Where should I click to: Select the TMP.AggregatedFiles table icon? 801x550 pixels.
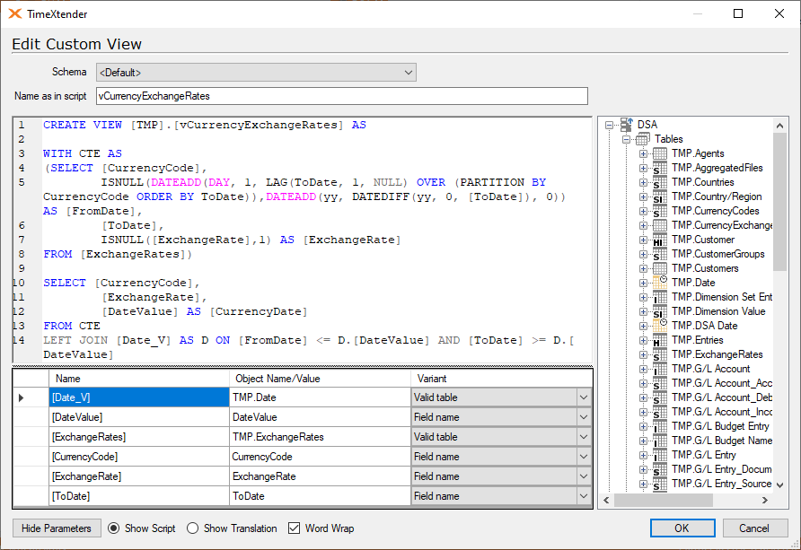pyautogui.click(x=660, y=168)
